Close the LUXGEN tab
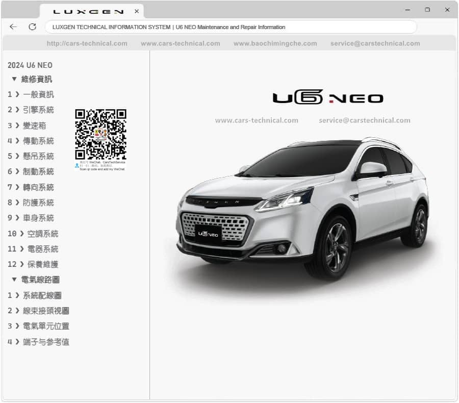This screenshot has height=403, width=459. point(137,11)
